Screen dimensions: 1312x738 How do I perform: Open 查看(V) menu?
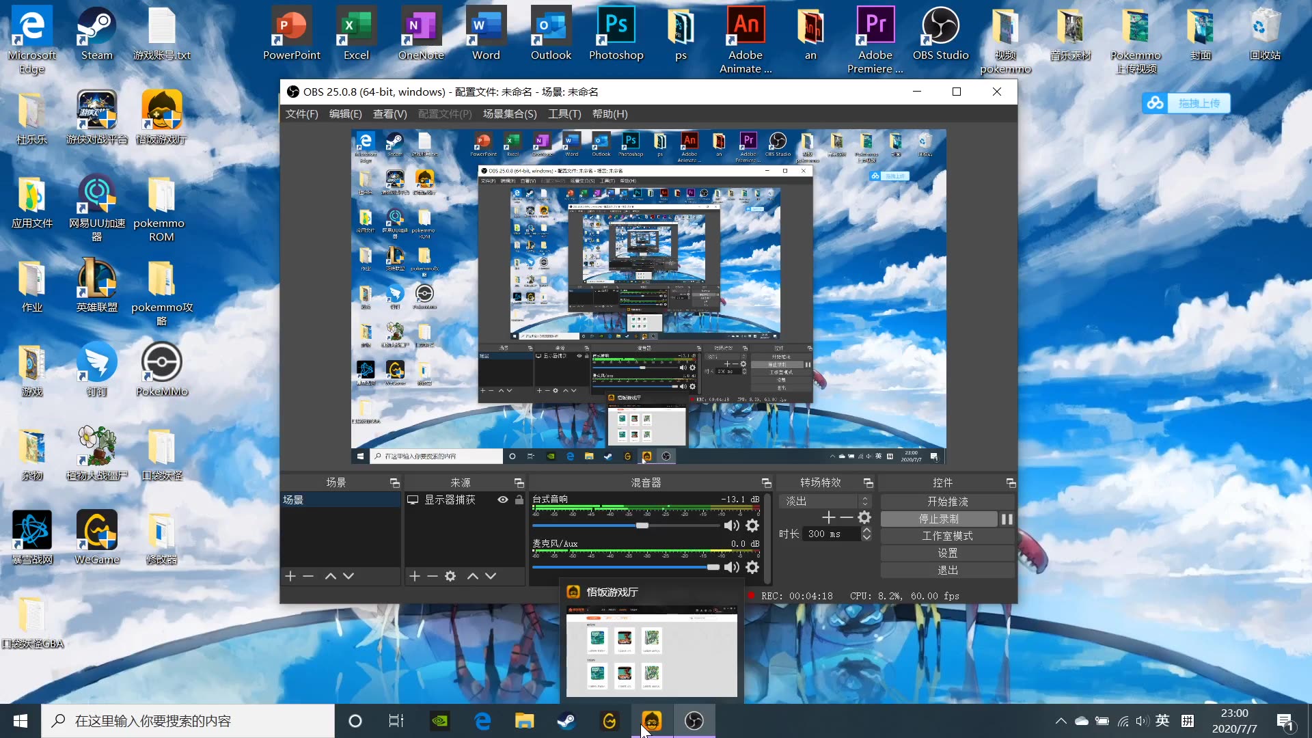coord(389,114)
